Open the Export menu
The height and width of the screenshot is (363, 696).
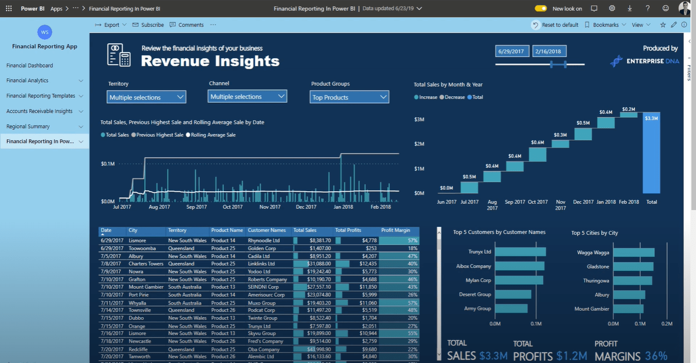111,25
